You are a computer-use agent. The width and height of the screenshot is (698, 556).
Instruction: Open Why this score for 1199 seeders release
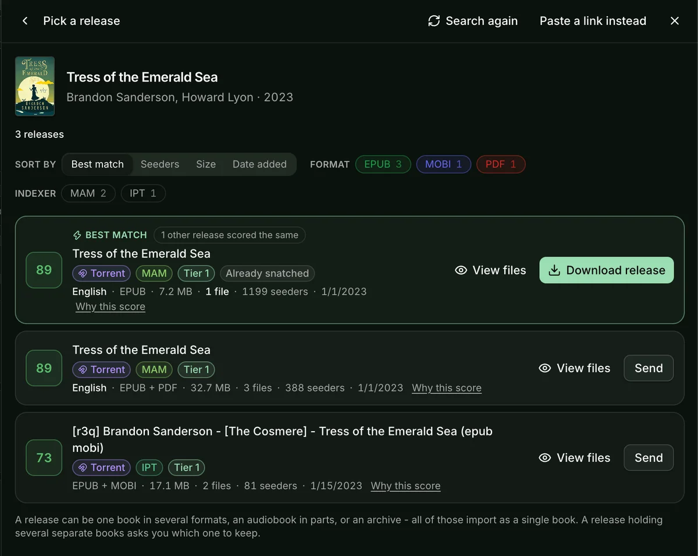tap(111, 306)
